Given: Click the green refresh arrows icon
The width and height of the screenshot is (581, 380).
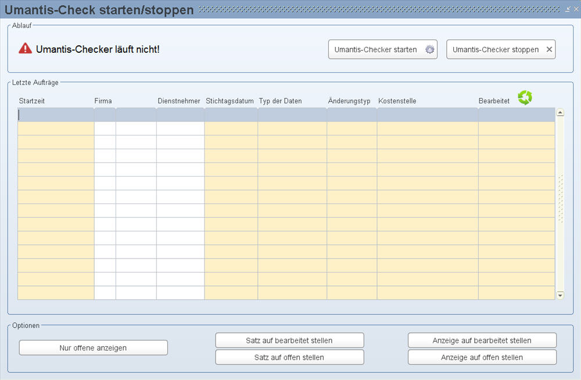Looking at the screenshot, I should [525, 98].
